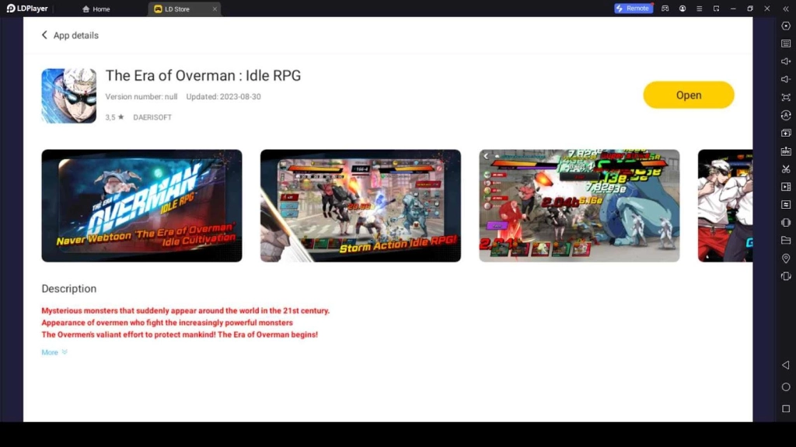This screenshot has width=796, height=447.
Task: Click the LDPlayer logo
Action: point(27,9)
